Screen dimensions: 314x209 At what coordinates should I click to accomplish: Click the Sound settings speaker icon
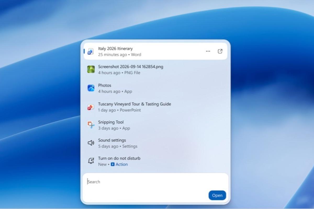click(91, 143)
